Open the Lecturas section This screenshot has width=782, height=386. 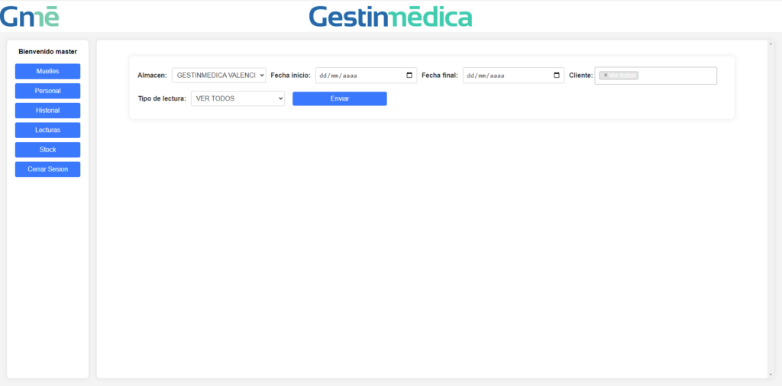(48, 130)
